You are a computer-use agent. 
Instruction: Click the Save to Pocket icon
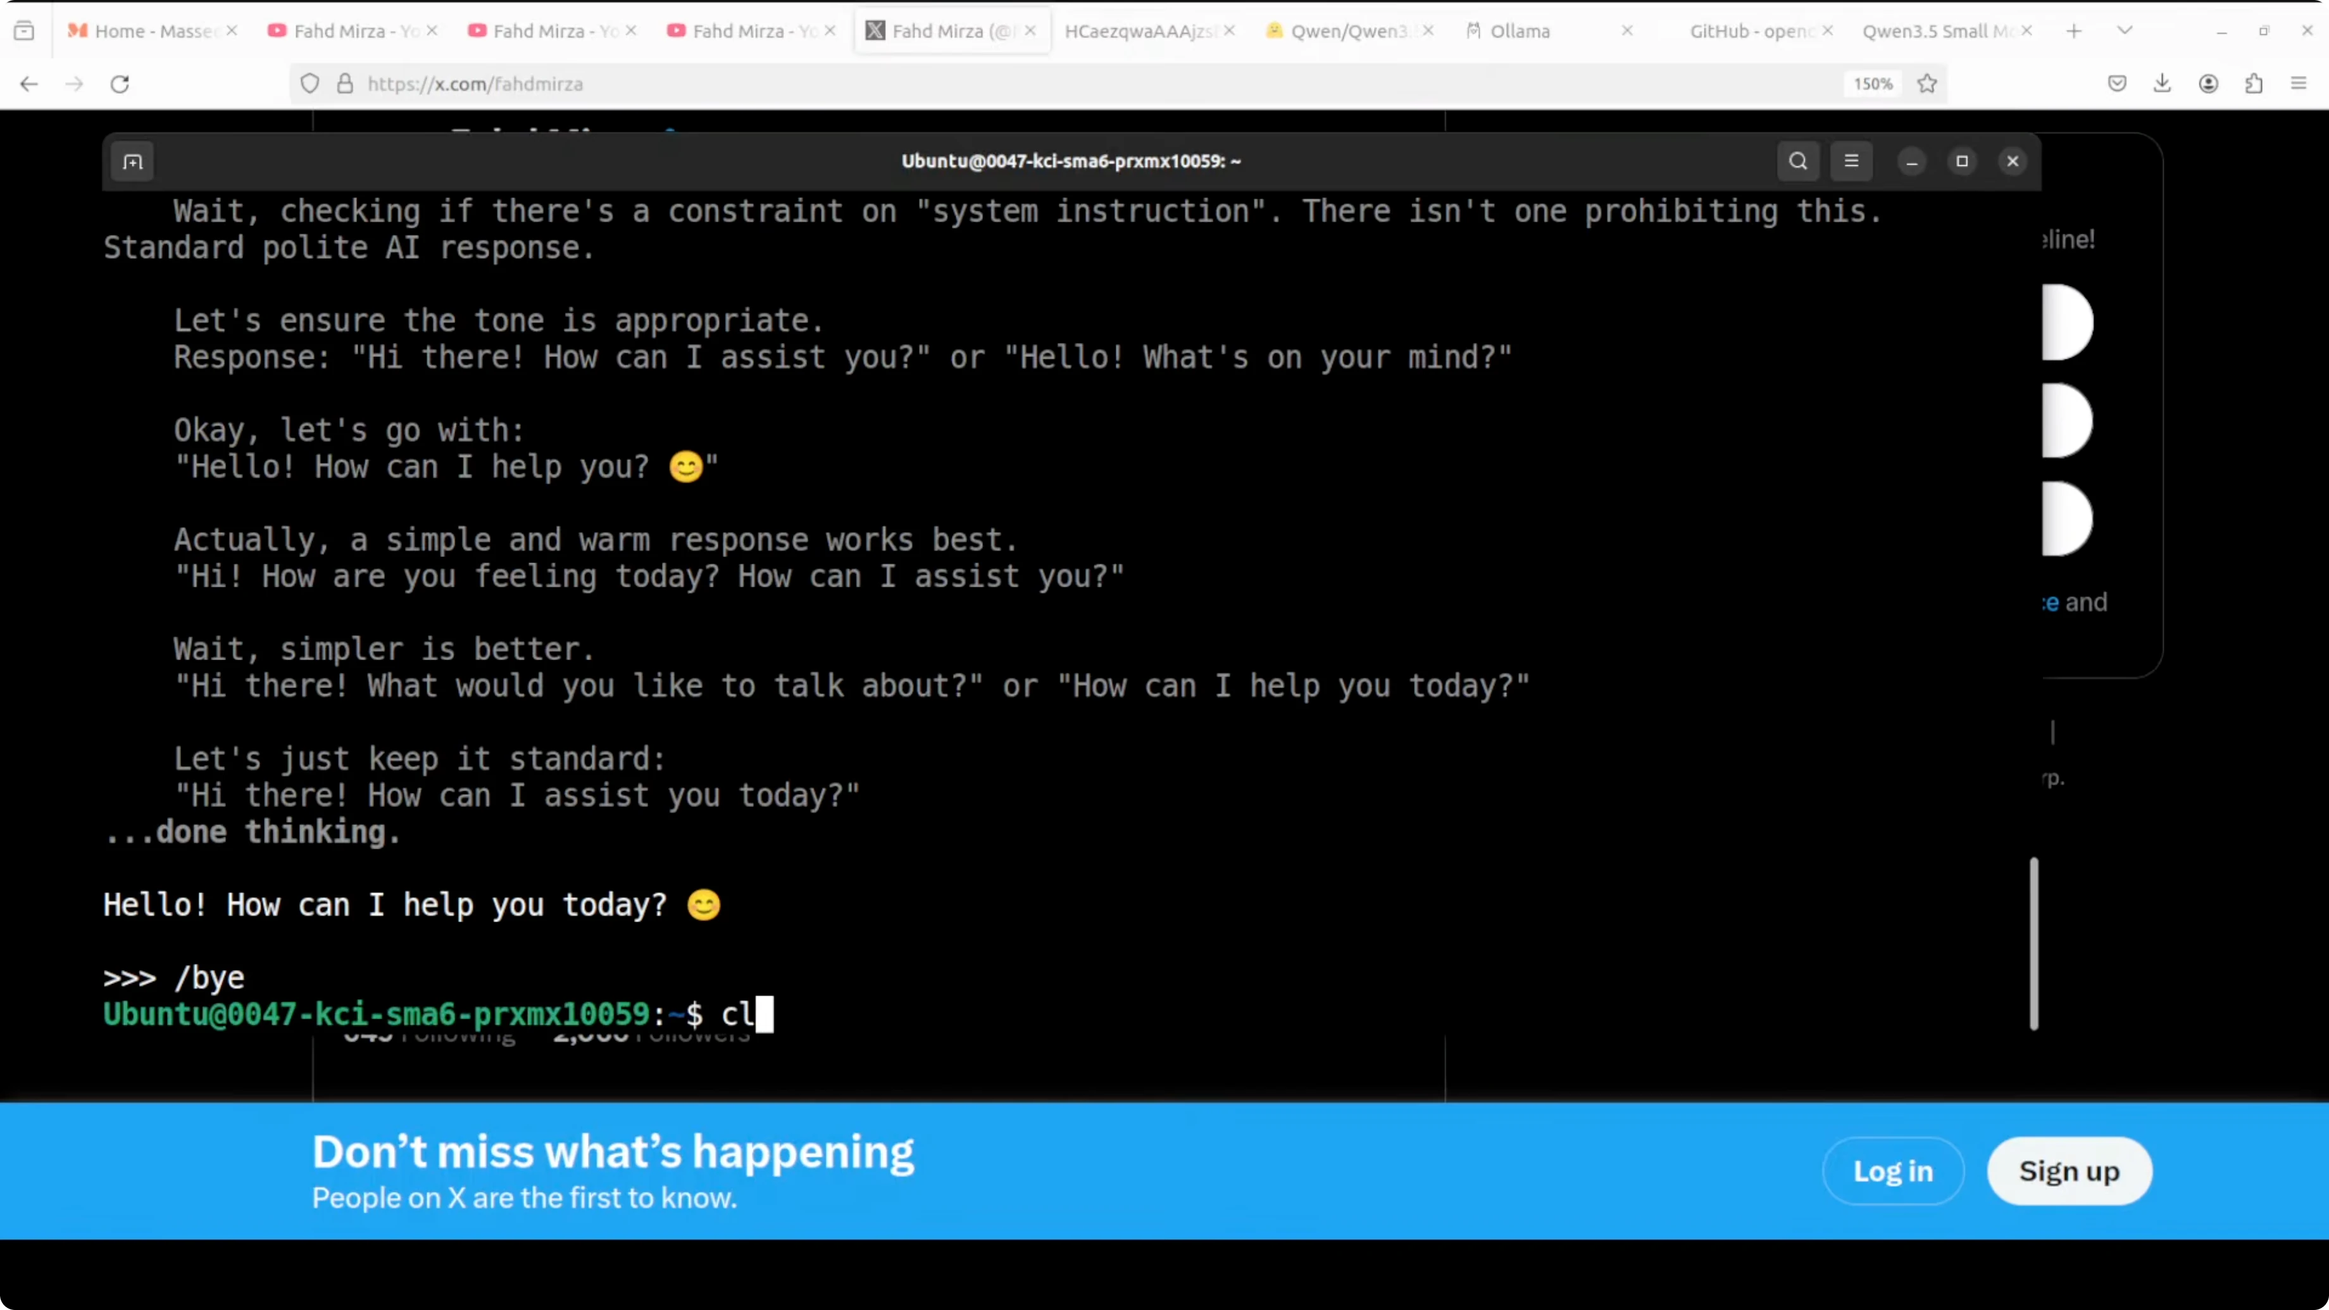(x=2116, y=84)
